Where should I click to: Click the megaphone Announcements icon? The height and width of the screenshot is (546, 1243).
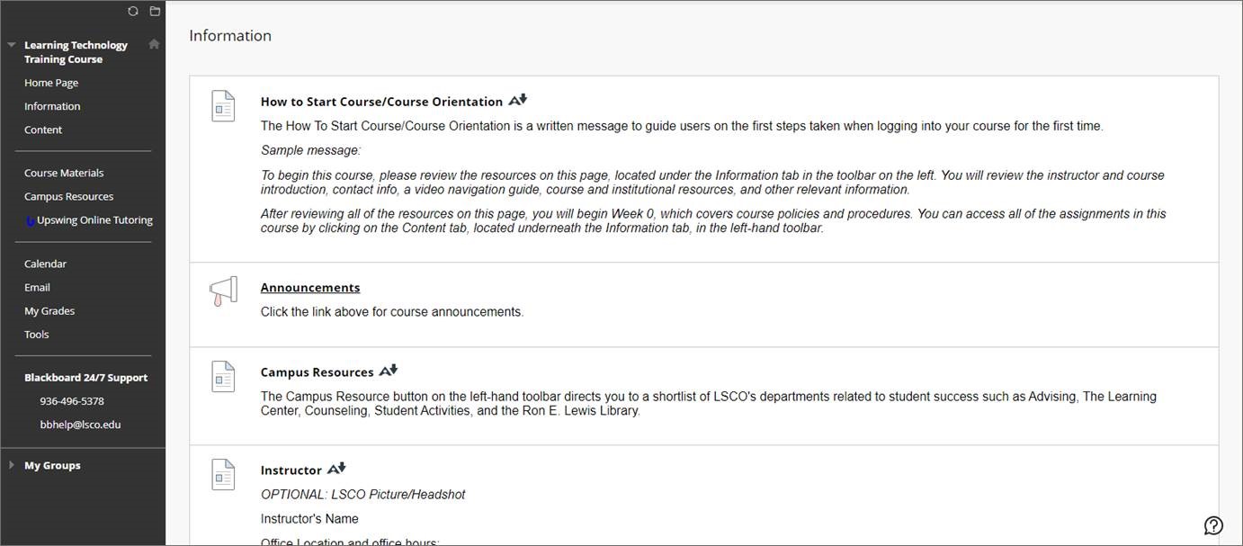pos(223,291)
